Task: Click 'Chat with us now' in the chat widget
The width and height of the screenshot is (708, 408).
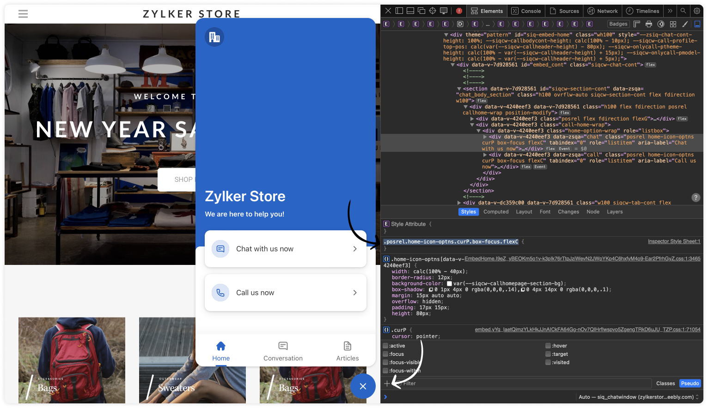Action: [x=286, y=249]
